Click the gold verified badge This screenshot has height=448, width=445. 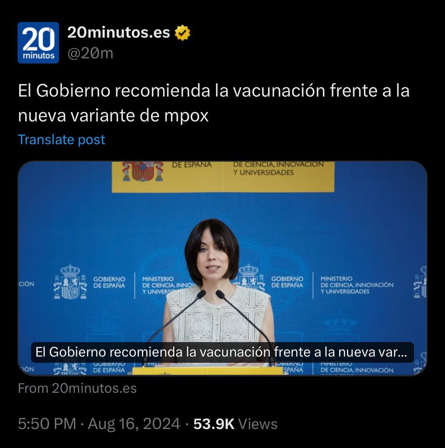point(183,33)
